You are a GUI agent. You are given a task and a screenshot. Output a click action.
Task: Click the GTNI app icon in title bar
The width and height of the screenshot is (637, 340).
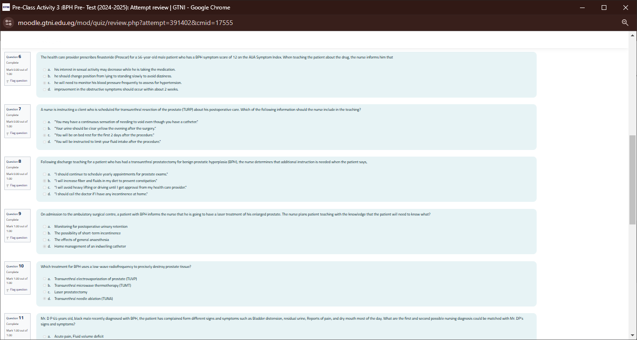coord(7,8)
